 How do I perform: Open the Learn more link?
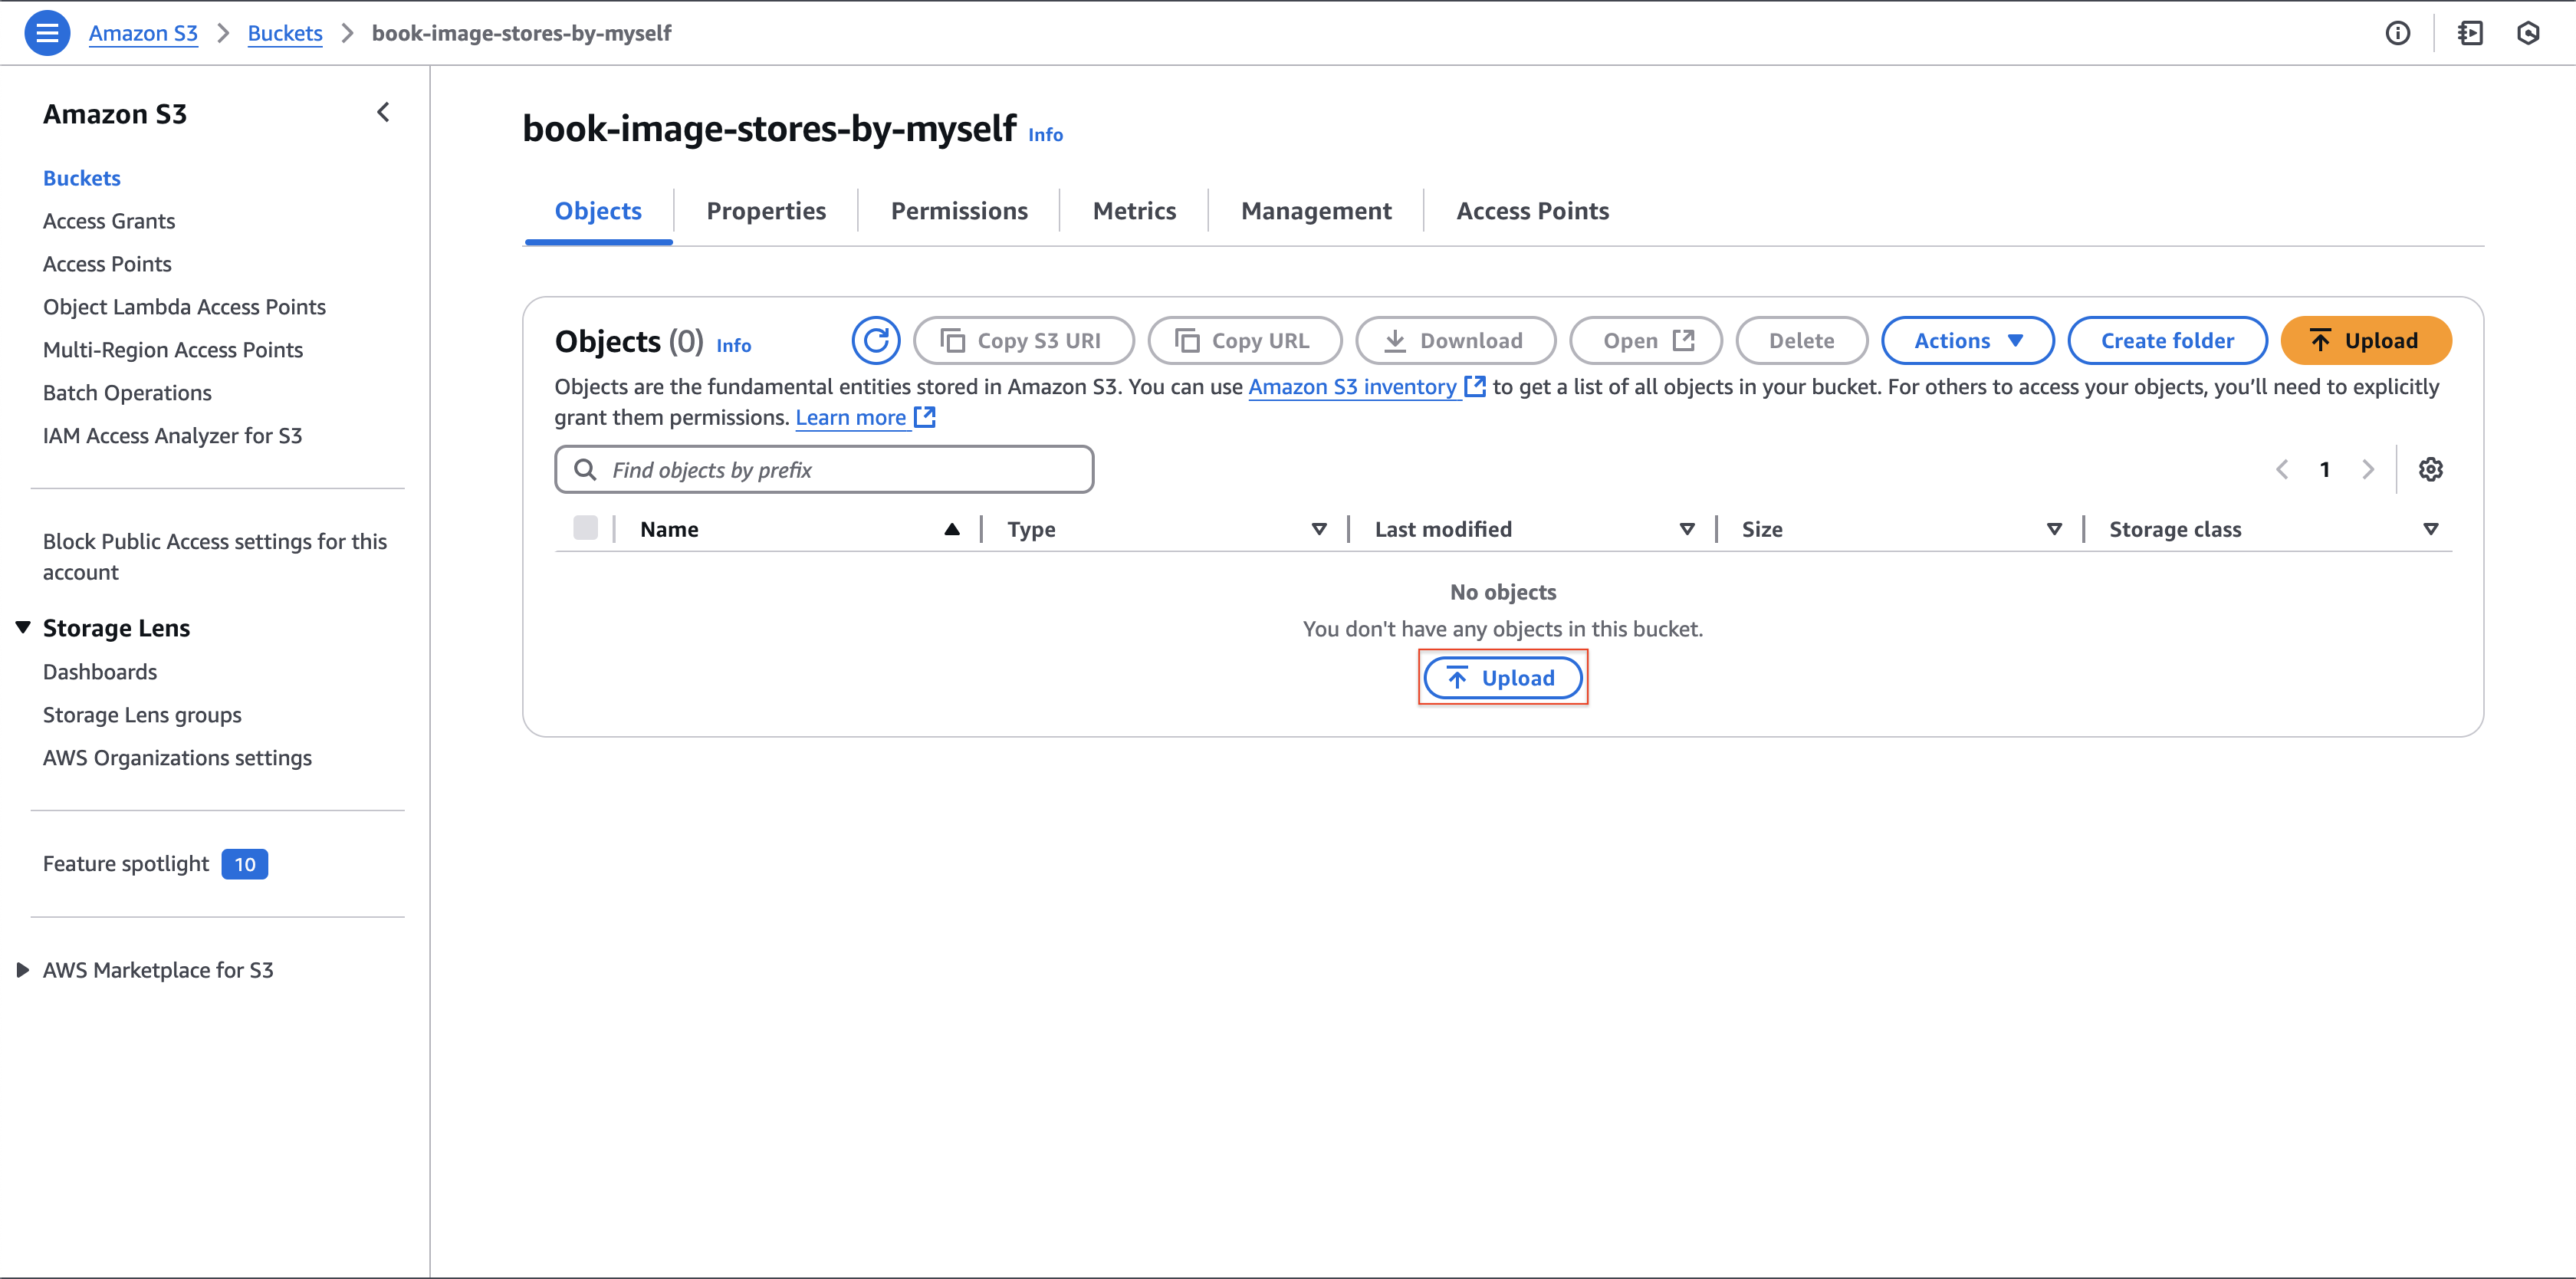[850, 418]
